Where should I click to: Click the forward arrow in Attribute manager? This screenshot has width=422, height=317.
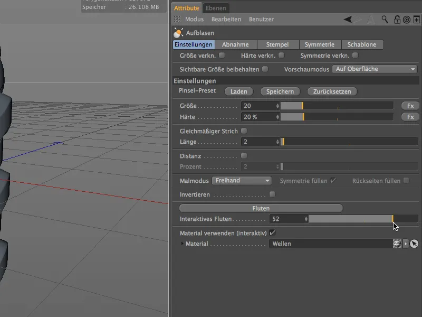pos(358,20)
